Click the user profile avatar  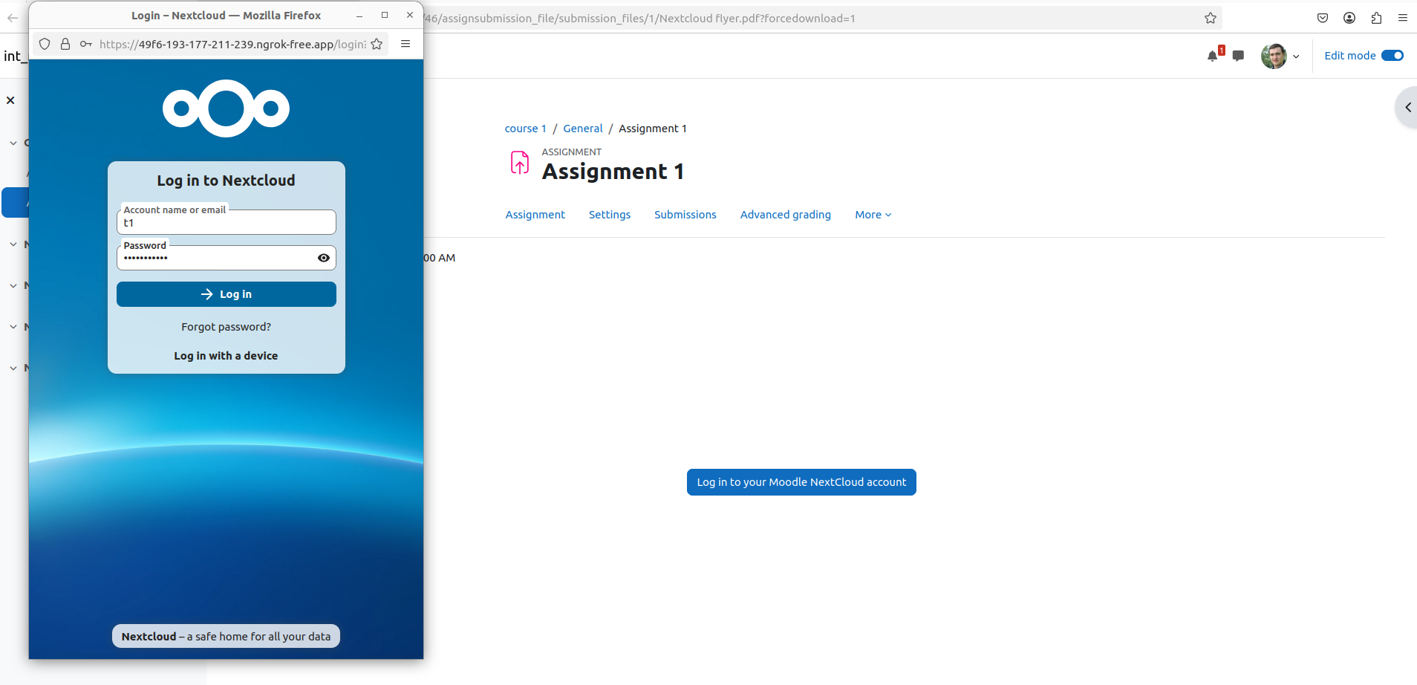[1274, 56]
